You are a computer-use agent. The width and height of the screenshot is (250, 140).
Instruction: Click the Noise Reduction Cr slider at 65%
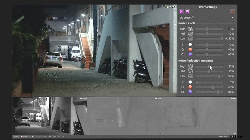[213, 87]
